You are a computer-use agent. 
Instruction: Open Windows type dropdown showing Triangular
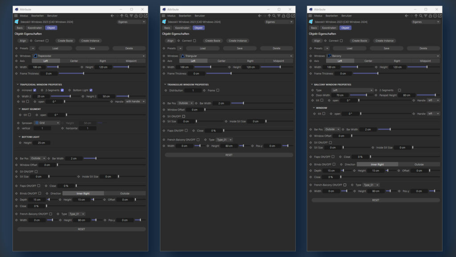pyautogui.click(x=236, y=56)
